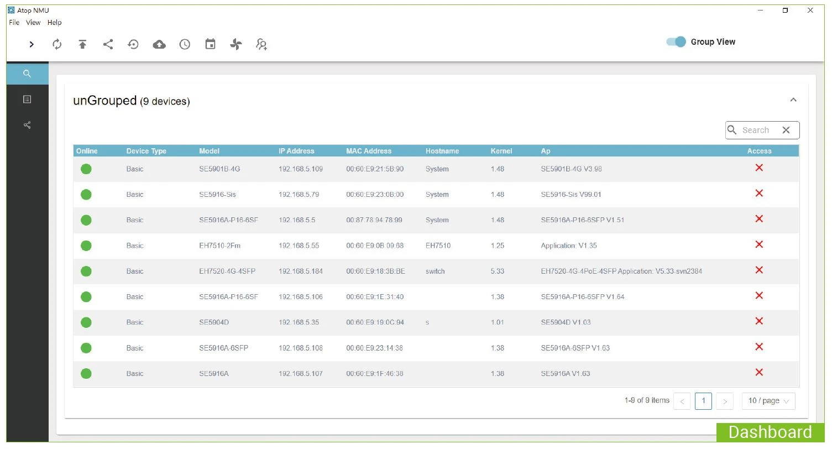
Task: Clear the search box with the X
Action: 786,130
